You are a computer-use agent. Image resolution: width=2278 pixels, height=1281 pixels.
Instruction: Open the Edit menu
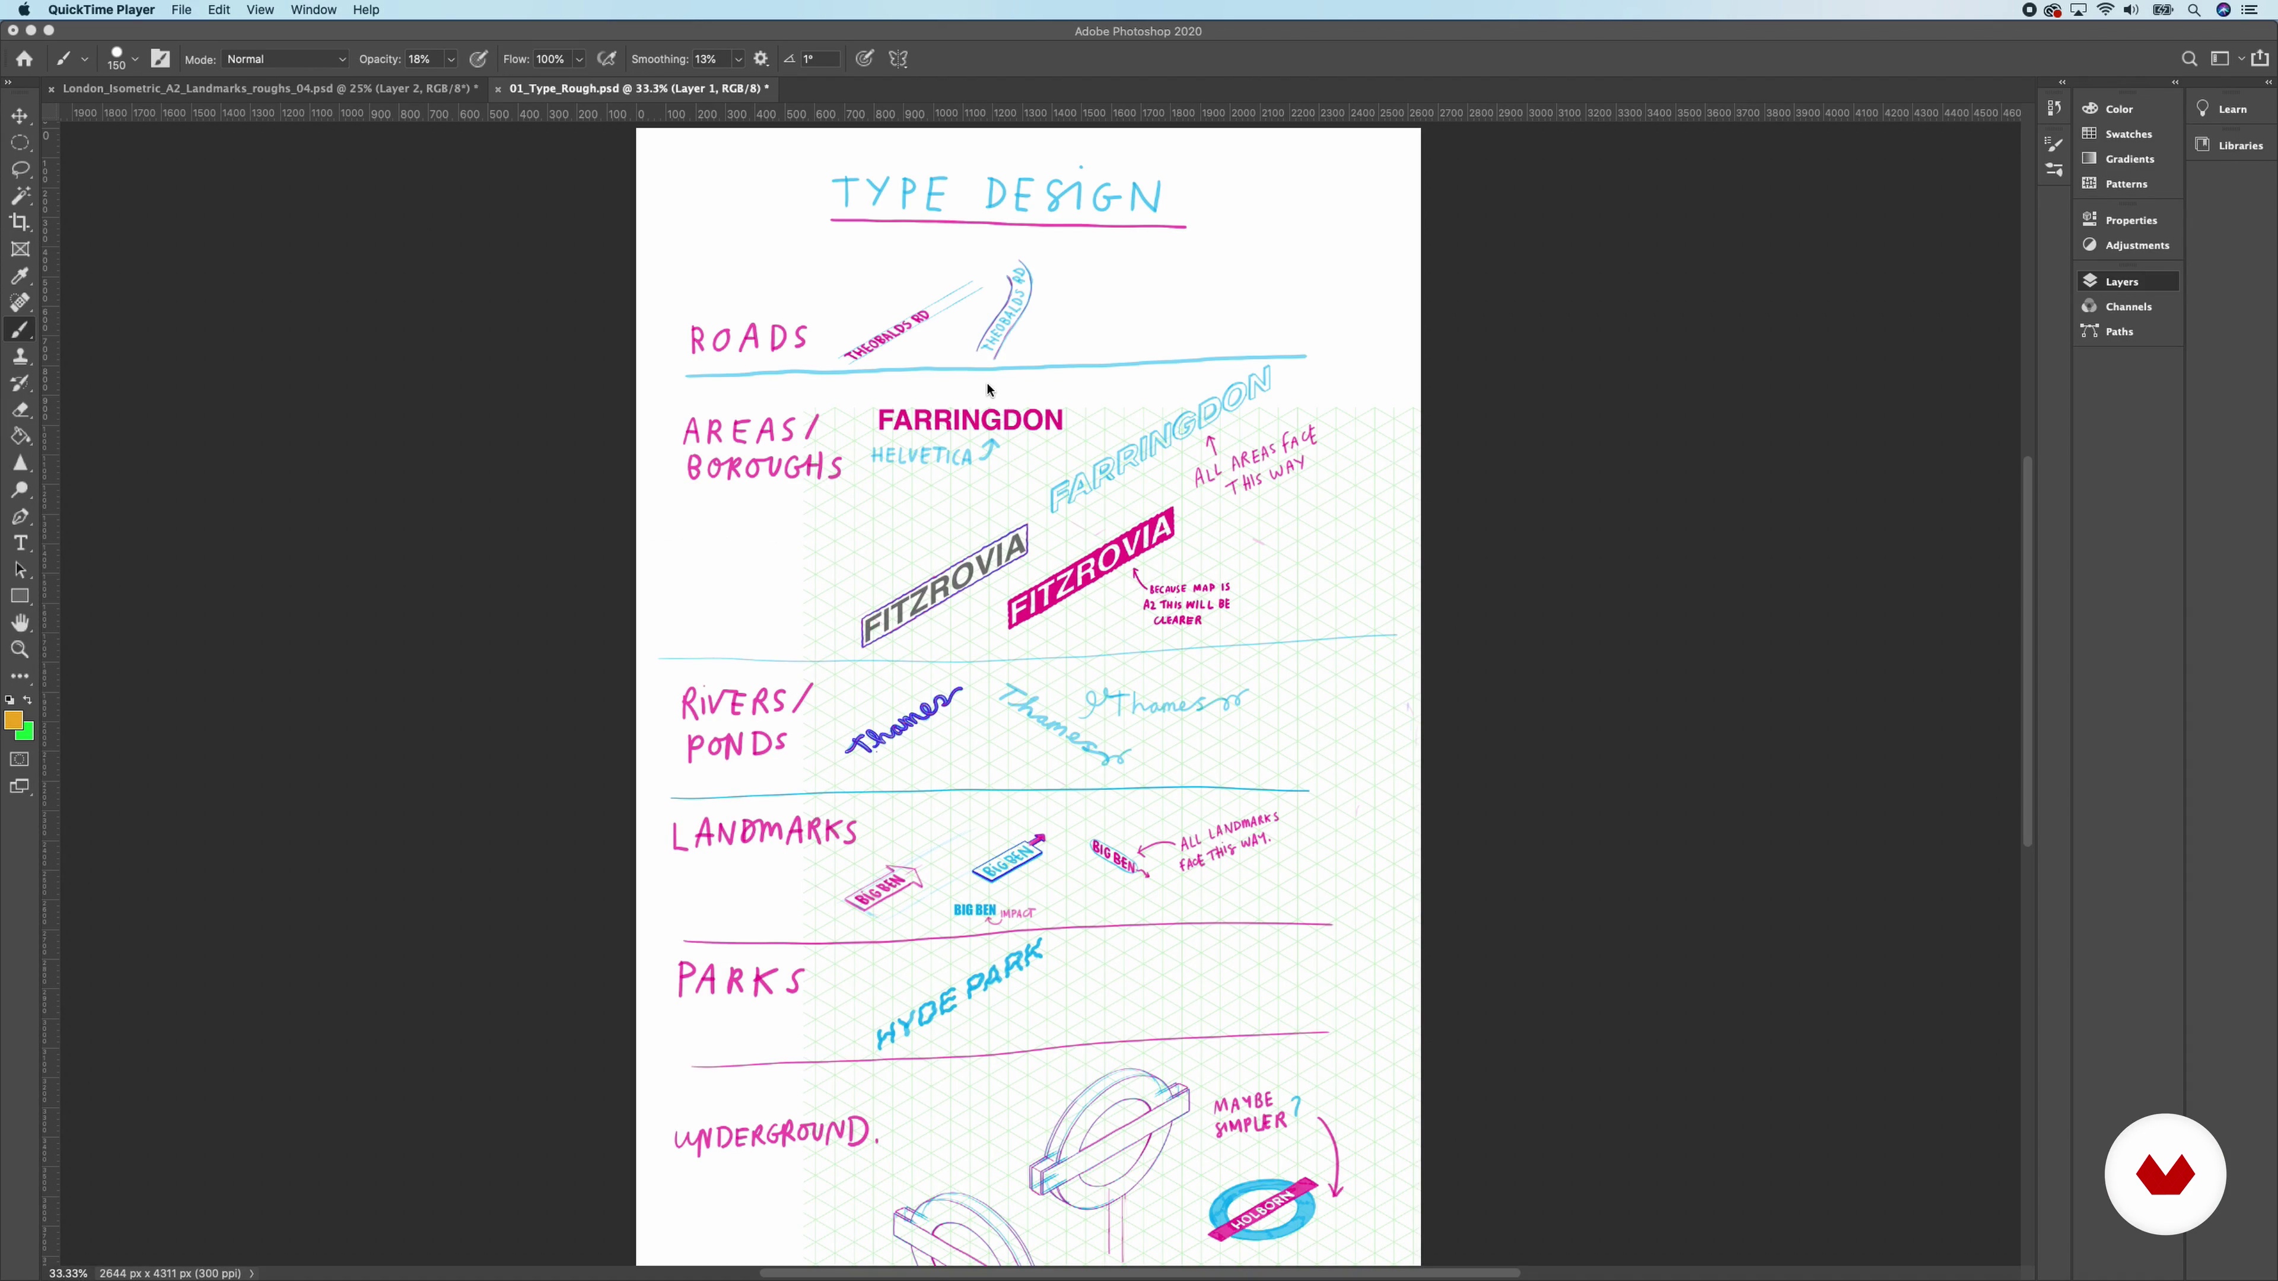[x=219, y=9]
